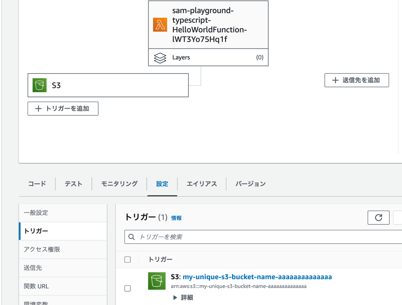Open the Layers (0) row
Image resolution: width=402 pixels, height=305 pixels.
pos(208,57)
